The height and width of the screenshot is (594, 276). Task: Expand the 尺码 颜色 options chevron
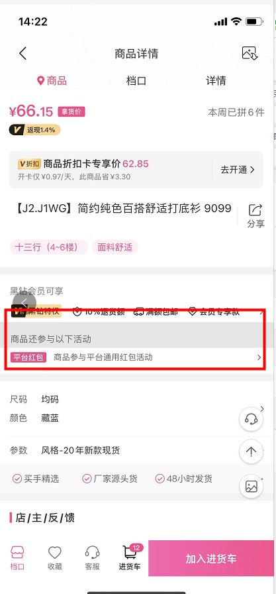click(262, 409)
